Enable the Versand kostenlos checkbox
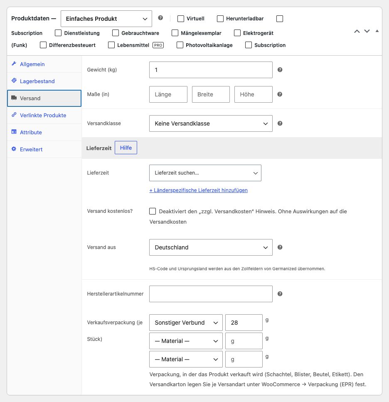 click(x=153, y=211)
